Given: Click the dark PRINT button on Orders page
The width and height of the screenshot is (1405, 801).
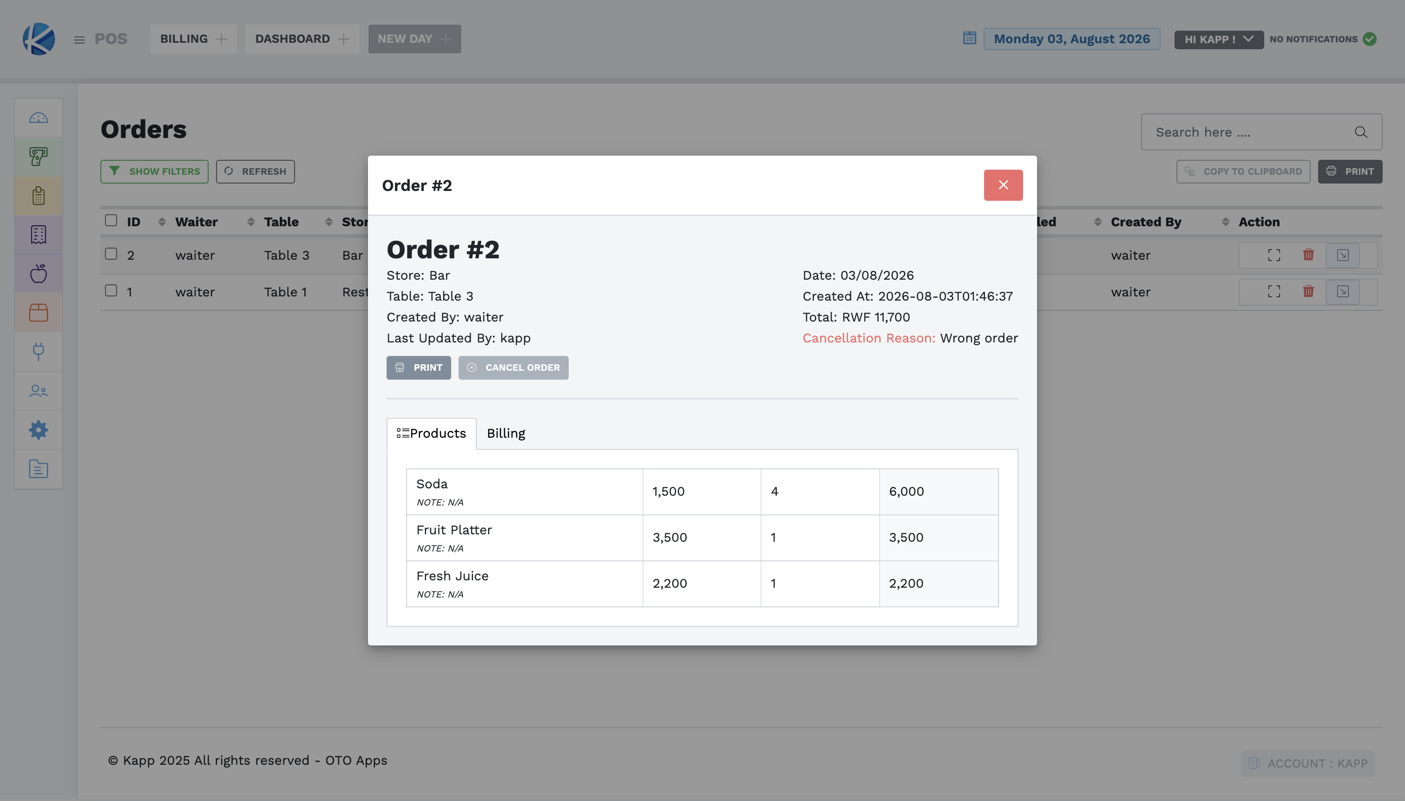Looking at the screenshot, I should click(x=1350, y=171).
